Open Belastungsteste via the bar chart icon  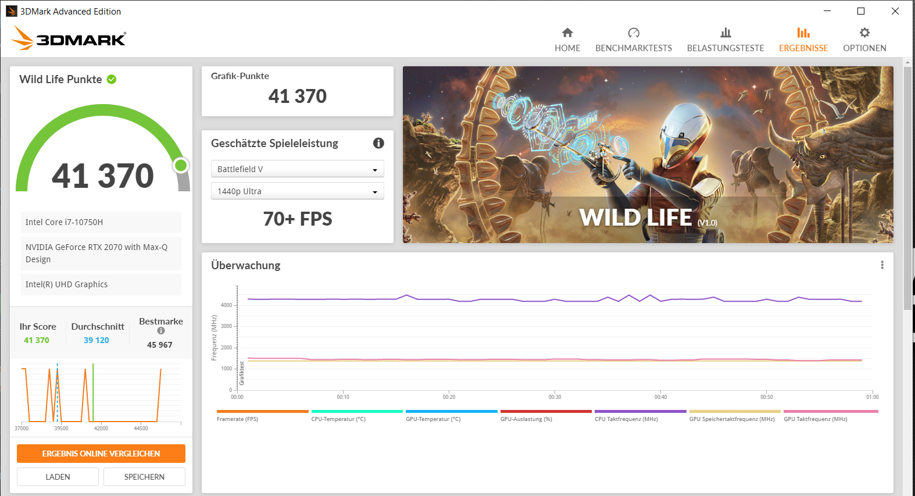point(725,33)
